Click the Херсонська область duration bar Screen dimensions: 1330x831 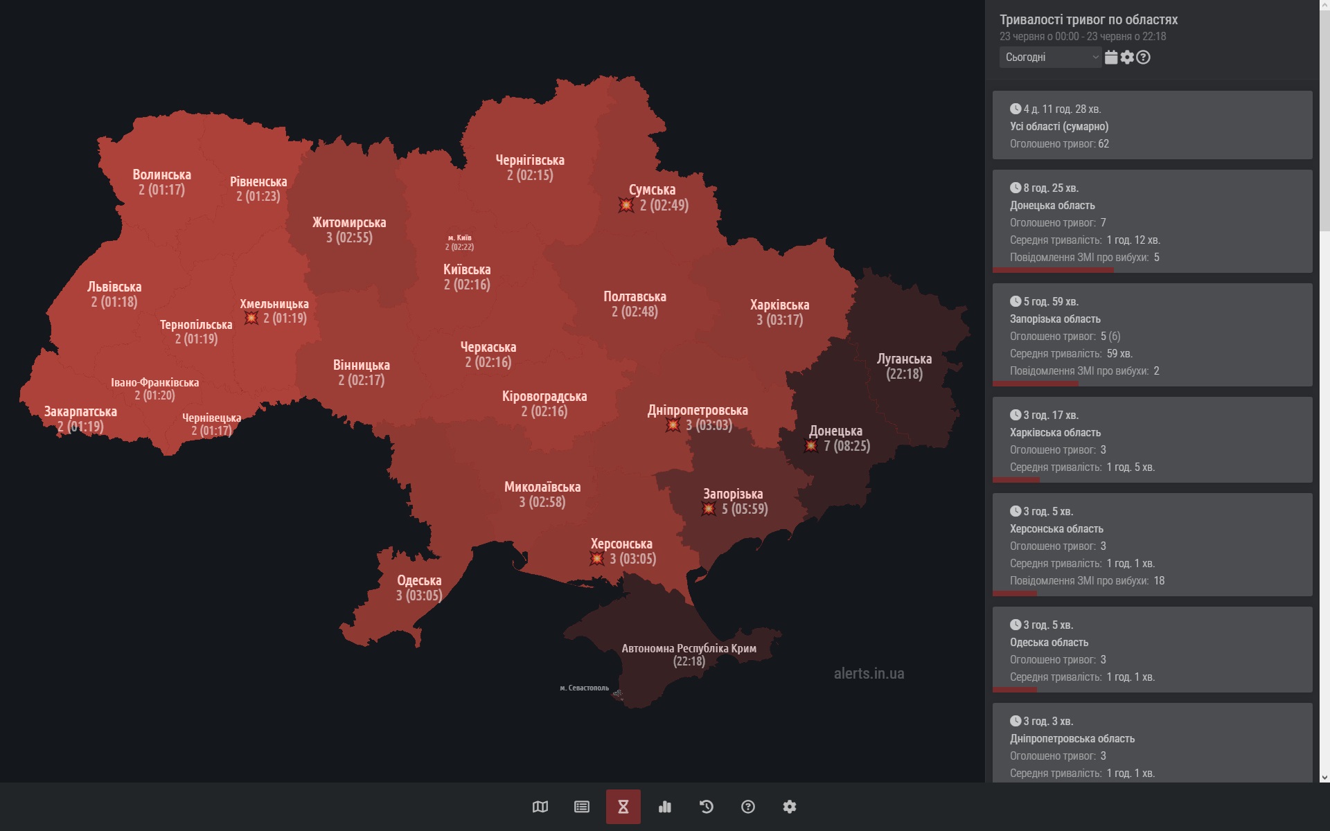coord(1015,593)
